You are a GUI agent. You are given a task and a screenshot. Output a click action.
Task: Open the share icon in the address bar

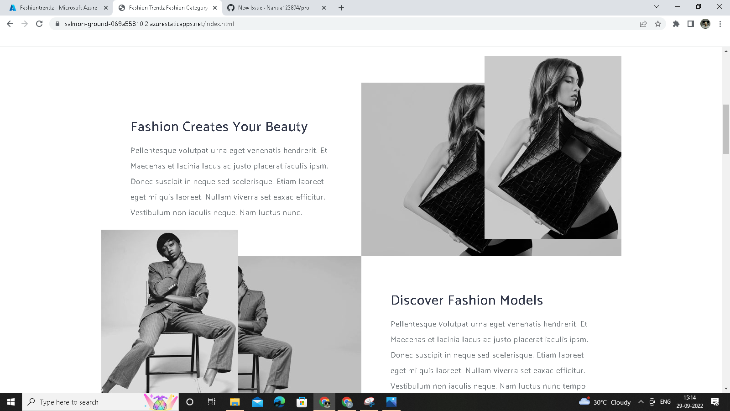(643, 24)
